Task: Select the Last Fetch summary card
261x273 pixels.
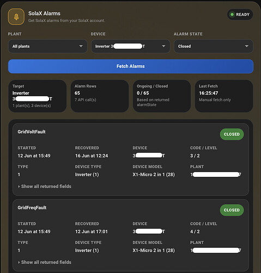Action: pyautogui.click(x=224, y=96)
